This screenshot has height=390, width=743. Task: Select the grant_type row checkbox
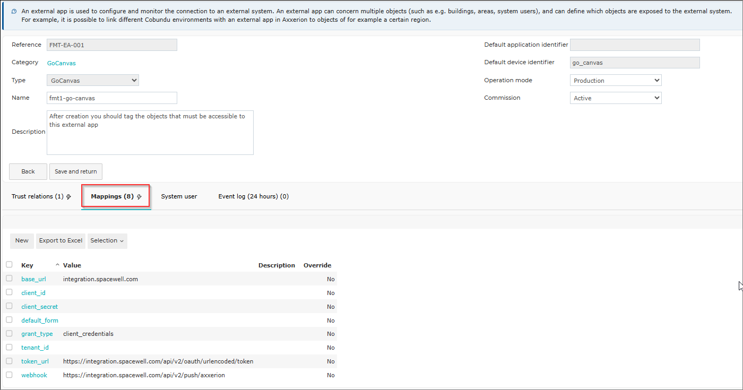[x=9, y=333]
